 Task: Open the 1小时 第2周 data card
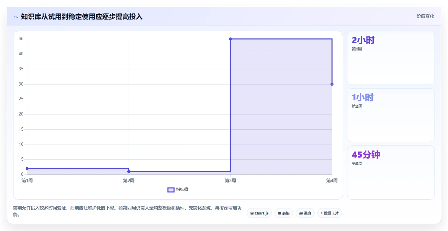click(391, 115)
